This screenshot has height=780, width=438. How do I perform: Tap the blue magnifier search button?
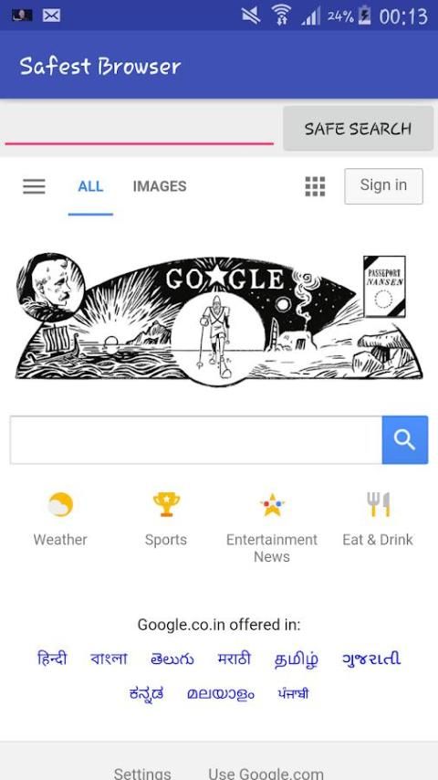404,439
